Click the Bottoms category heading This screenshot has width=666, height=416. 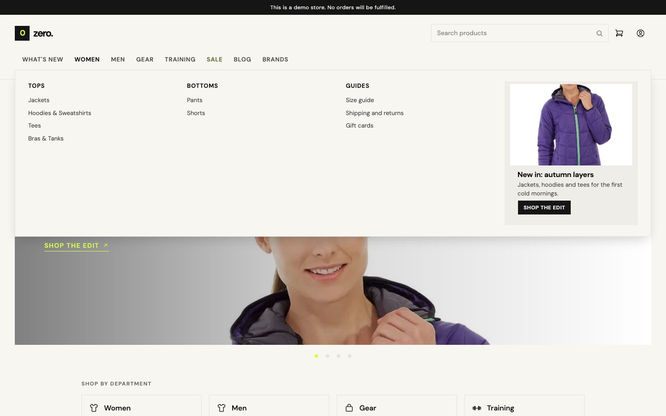point(203,86)
